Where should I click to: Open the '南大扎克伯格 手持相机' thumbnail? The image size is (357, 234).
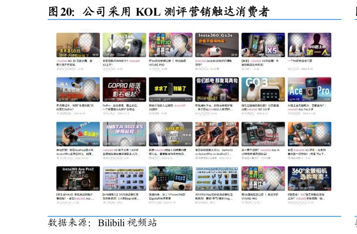pos(78,89)
